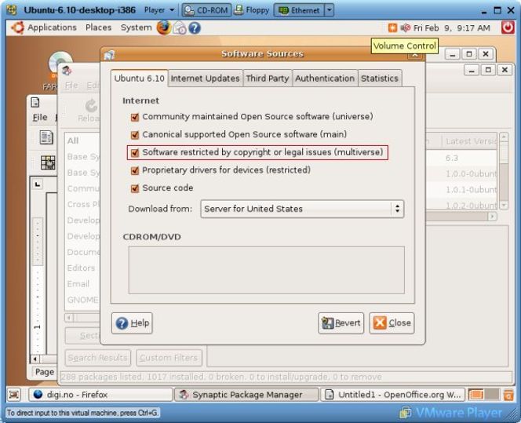This screenshot has height=423, width=521.
Task: Switch to the second workspace in switcher
Action: coord(492,395)
